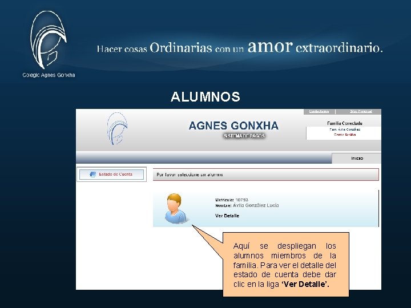
Task: Click the Nombre Ávila González Lucía text
Action: click(247, 205)
